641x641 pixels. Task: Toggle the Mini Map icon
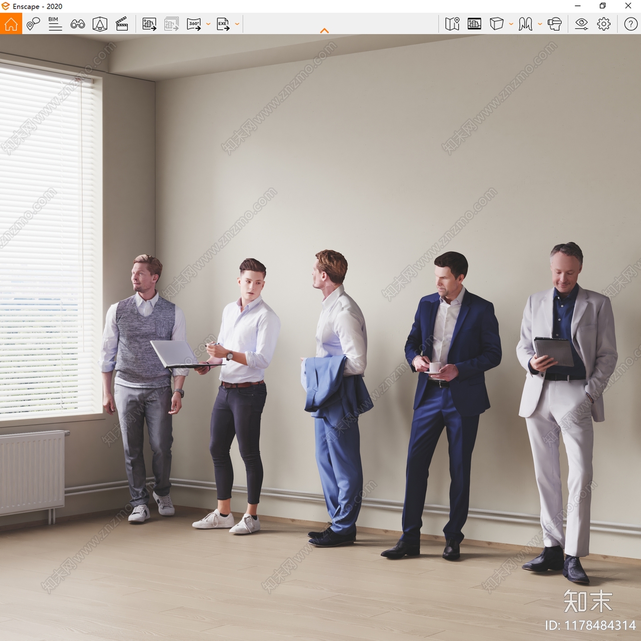tap(452, 24)
